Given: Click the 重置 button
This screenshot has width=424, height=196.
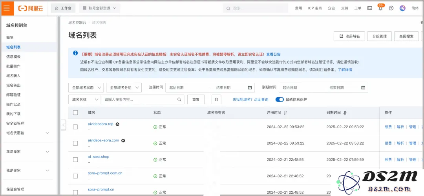Looking at the screenshot, I should click(x=196, y=99).
